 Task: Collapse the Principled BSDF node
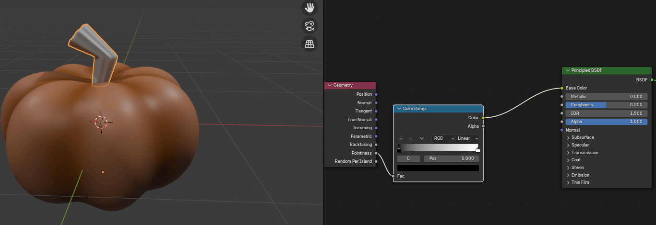[568, 70]
